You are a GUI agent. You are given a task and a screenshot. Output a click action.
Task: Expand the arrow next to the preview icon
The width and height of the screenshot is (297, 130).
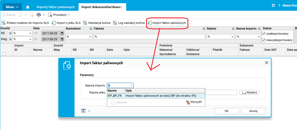click(26, 15)
